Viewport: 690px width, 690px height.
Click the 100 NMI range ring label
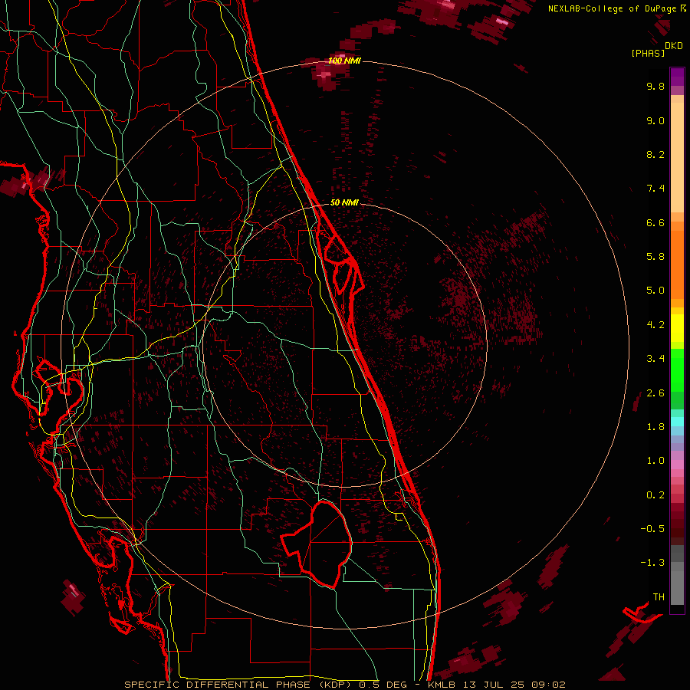tap(344, 61)
